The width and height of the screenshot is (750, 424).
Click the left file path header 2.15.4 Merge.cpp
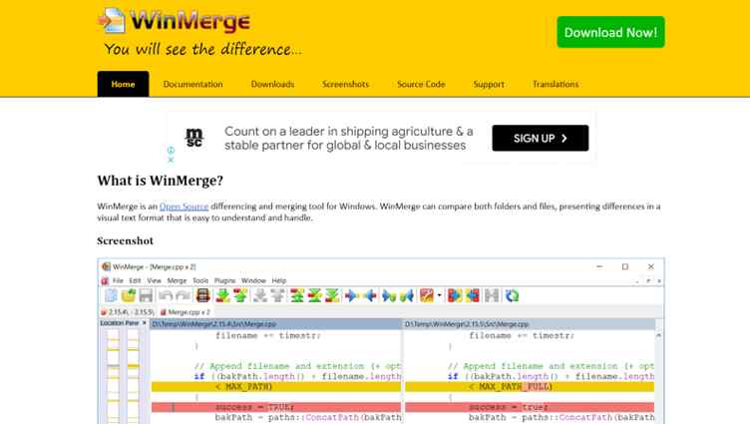coord(275,324)
